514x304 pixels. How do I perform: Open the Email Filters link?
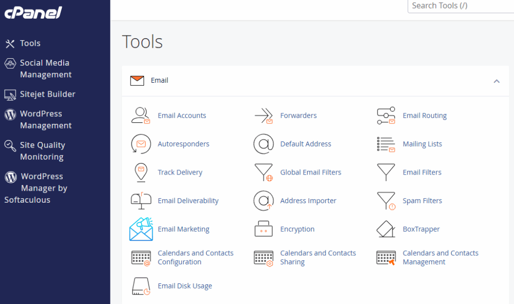[422, 172]
